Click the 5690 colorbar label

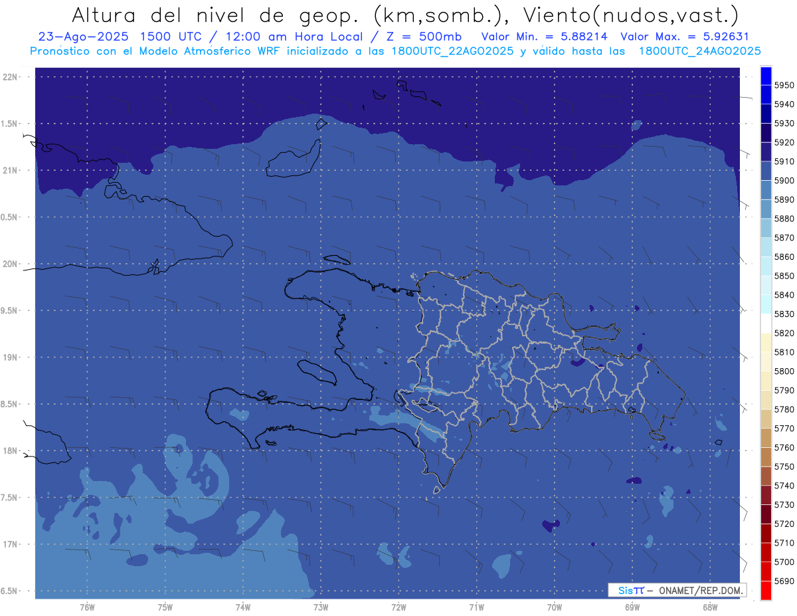pyautogui.click(x=784, y=581)
